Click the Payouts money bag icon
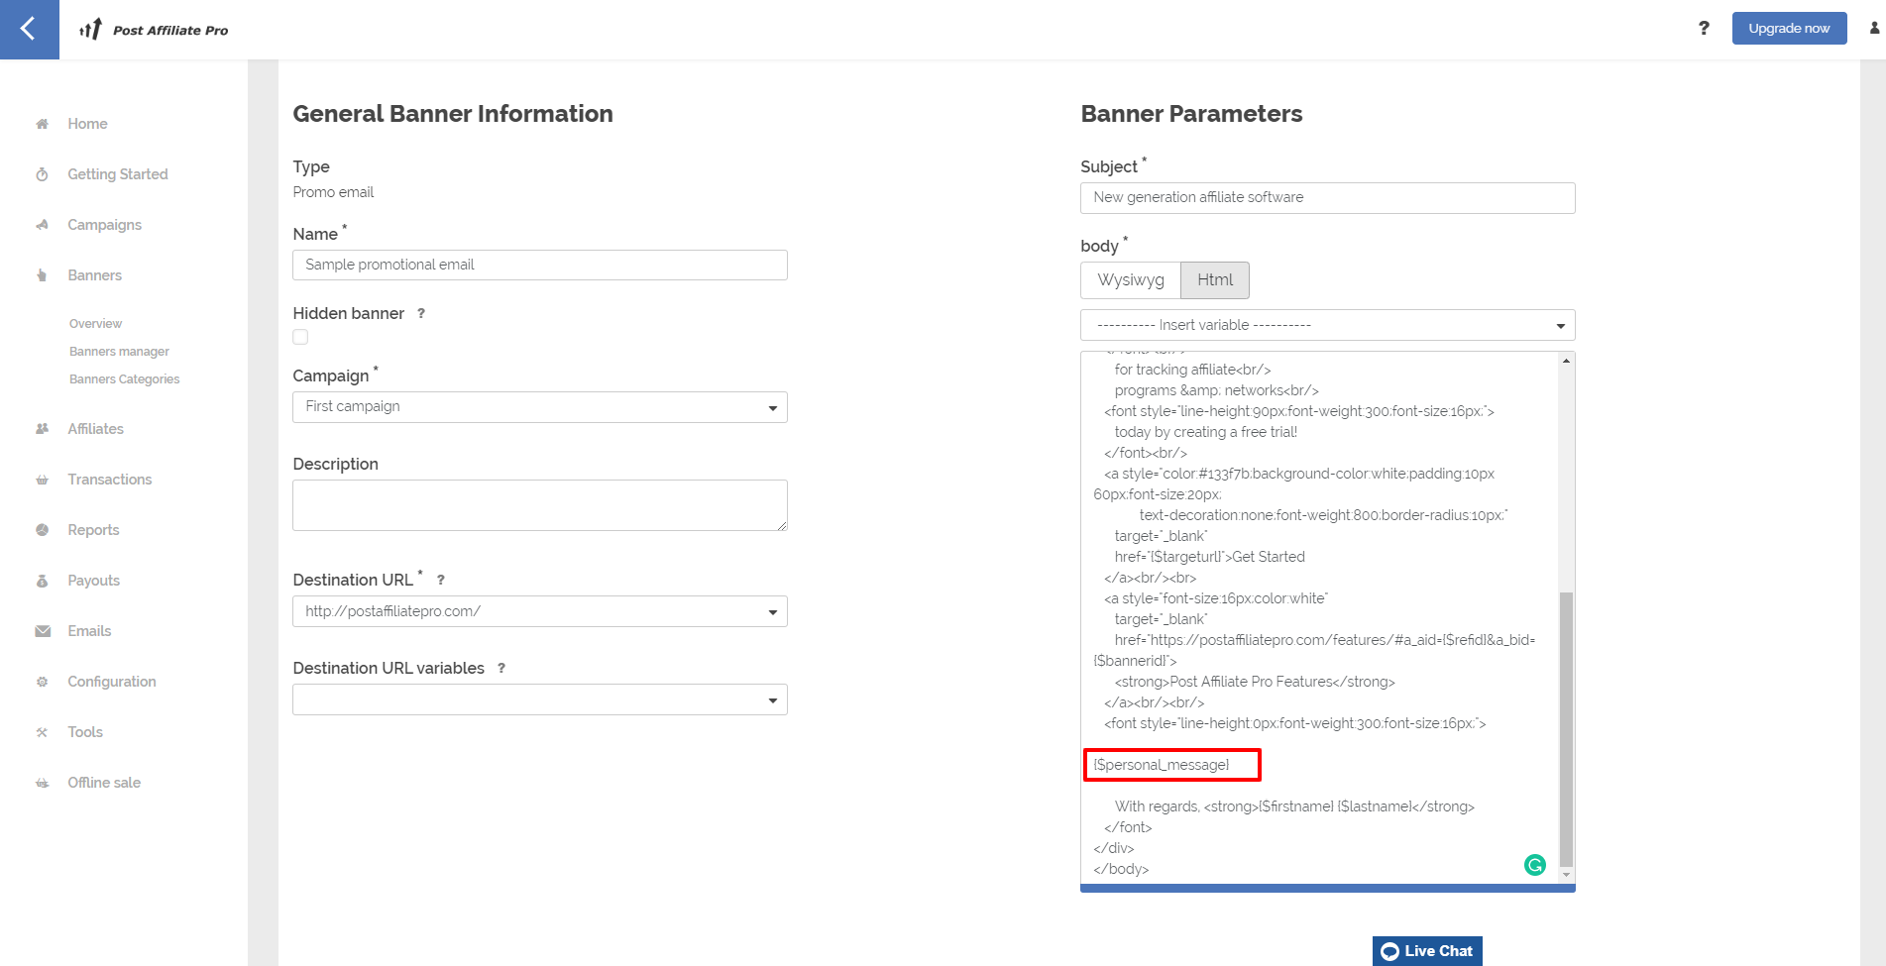This screenshot has width=1886, height=966. click(42, 581)
